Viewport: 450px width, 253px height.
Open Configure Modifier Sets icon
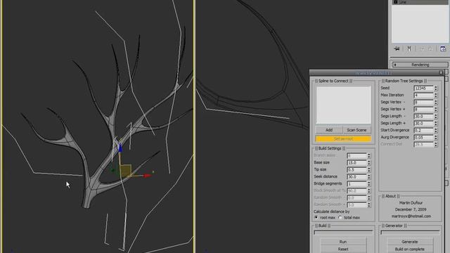click(443, 48)
